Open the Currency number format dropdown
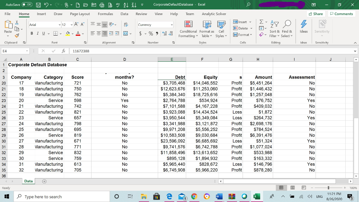 click(171, 25)
